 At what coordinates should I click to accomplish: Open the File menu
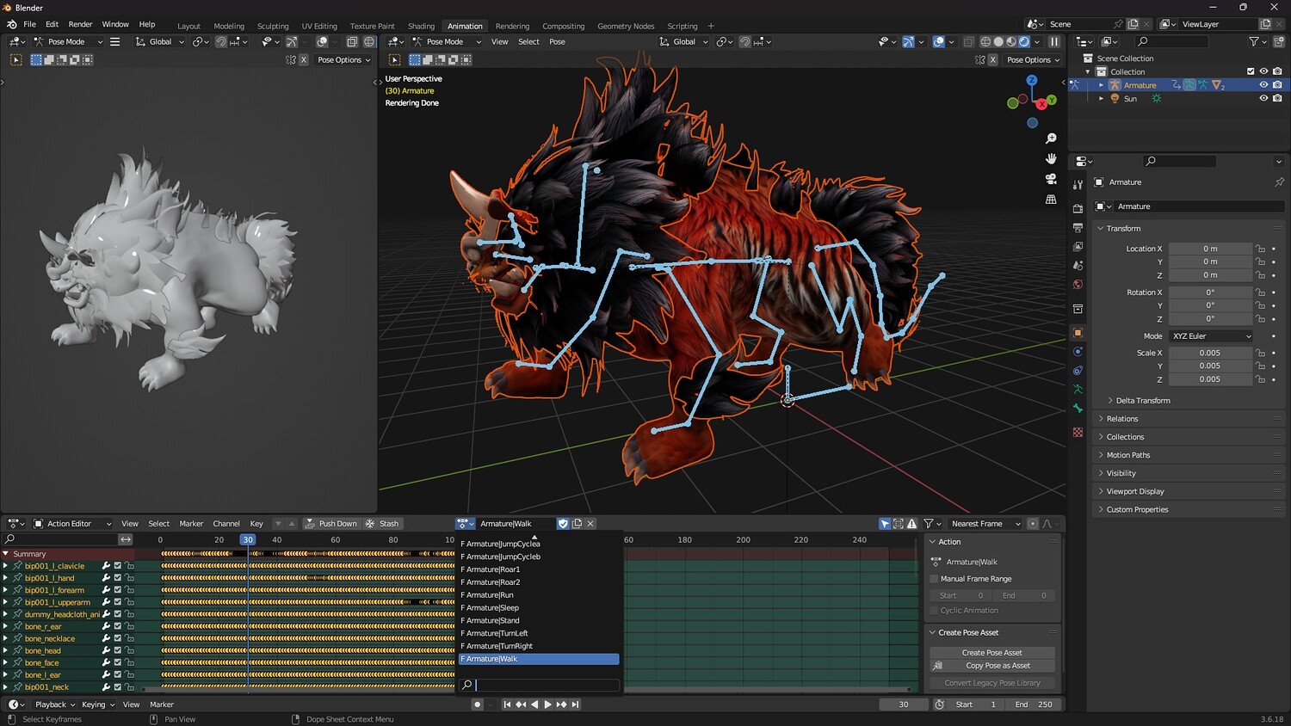coord(29,24)
